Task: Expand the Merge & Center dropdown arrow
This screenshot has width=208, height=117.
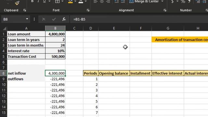Action: click(x=162, y=1)
